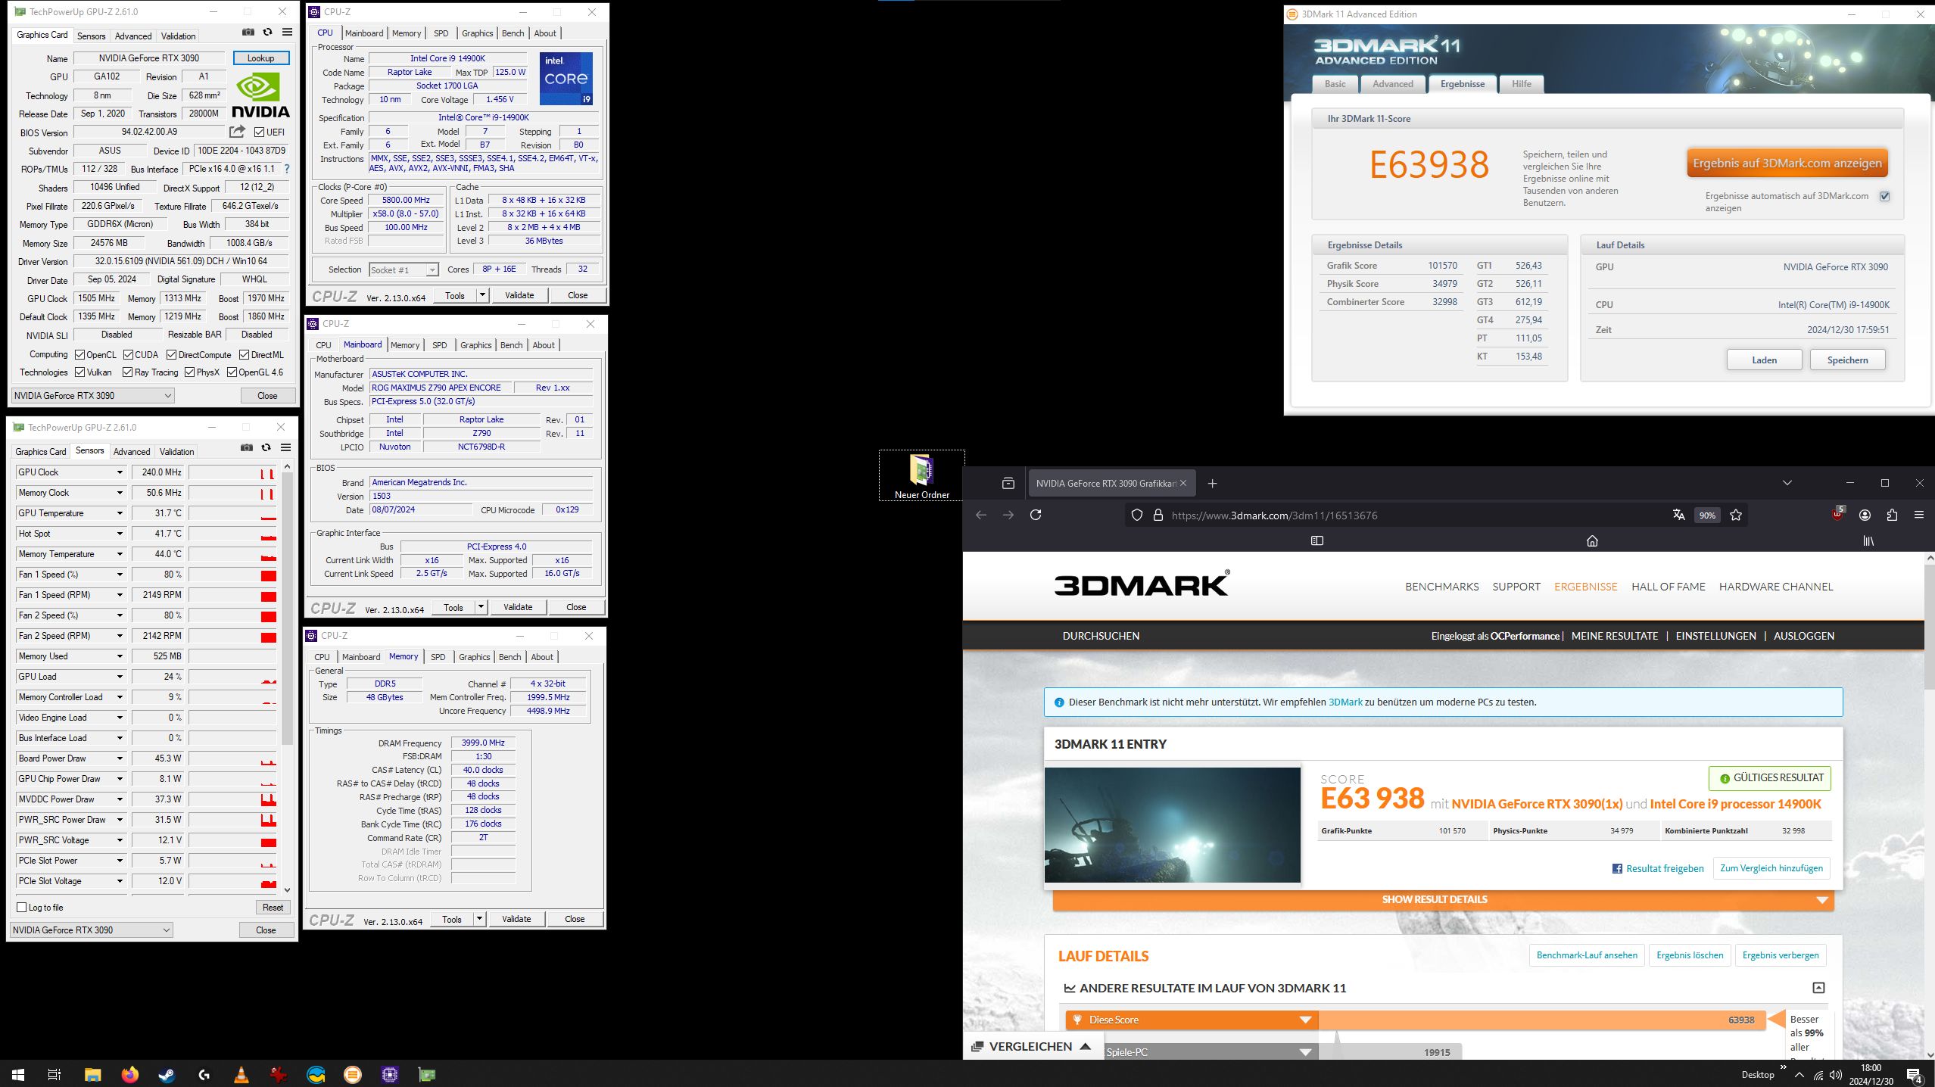Open CPU-Z Socket #1 selection dropdown
Image resolution: width=1935 pixels, height=1087 pixels.
pyautogui.click(x=404, y=269)
